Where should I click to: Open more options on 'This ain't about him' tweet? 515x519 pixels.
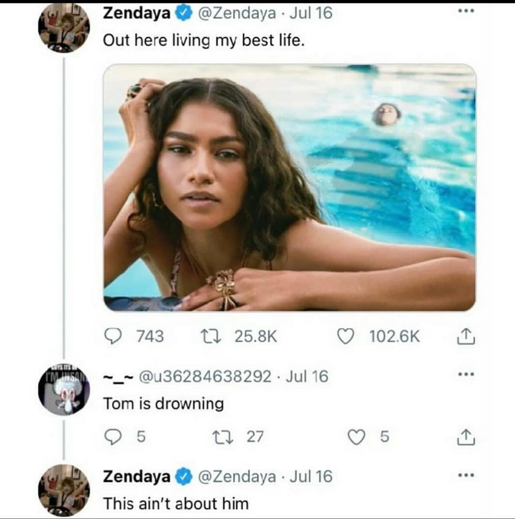pos(466,475)
